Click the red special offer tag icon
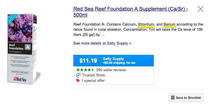 (78, 80)
